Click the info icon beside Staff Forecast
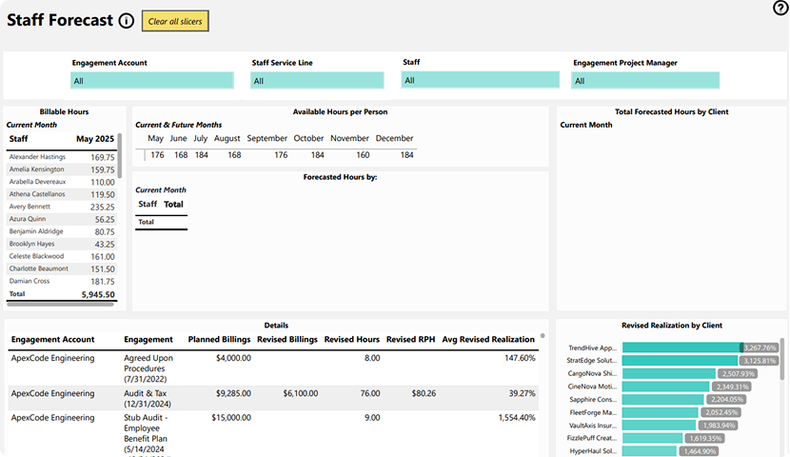The image size is (790, 457). pyautogui.click(x=127, y=21)
